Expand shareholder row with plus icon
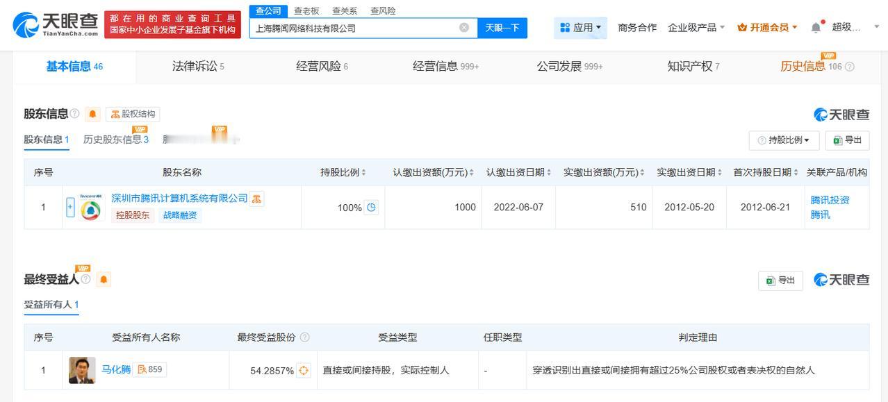 [x=70, y=208]
